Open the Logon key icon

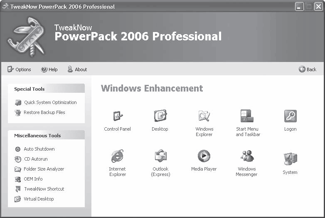tap(291, 116)
